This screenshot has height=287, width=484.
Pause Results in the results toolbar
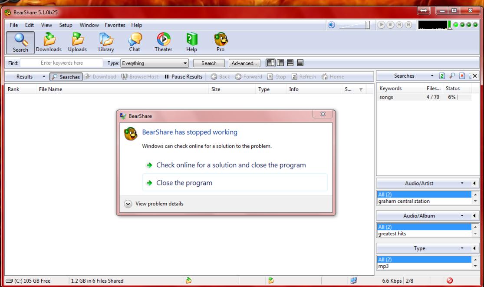tap(183, 77)
